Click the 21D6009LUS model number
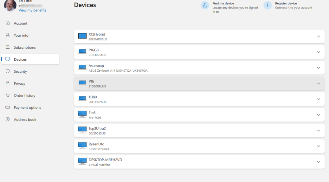Image resolution: width=329 pixels, height=182 pixels. pyautogui.click(x=97, y=86)
